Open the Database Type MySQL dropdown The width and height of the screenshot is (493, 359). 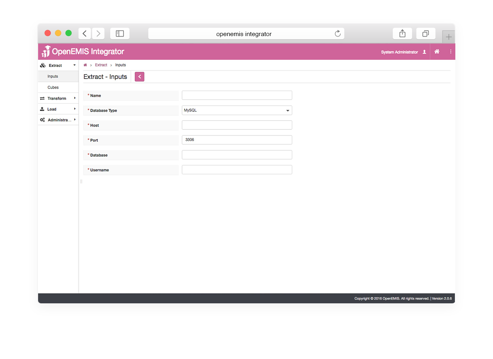[237, 110]
